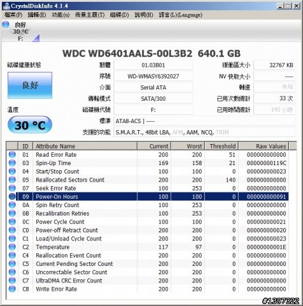
Task: Click status icon for Recalibration Retries
Action: 12,214
